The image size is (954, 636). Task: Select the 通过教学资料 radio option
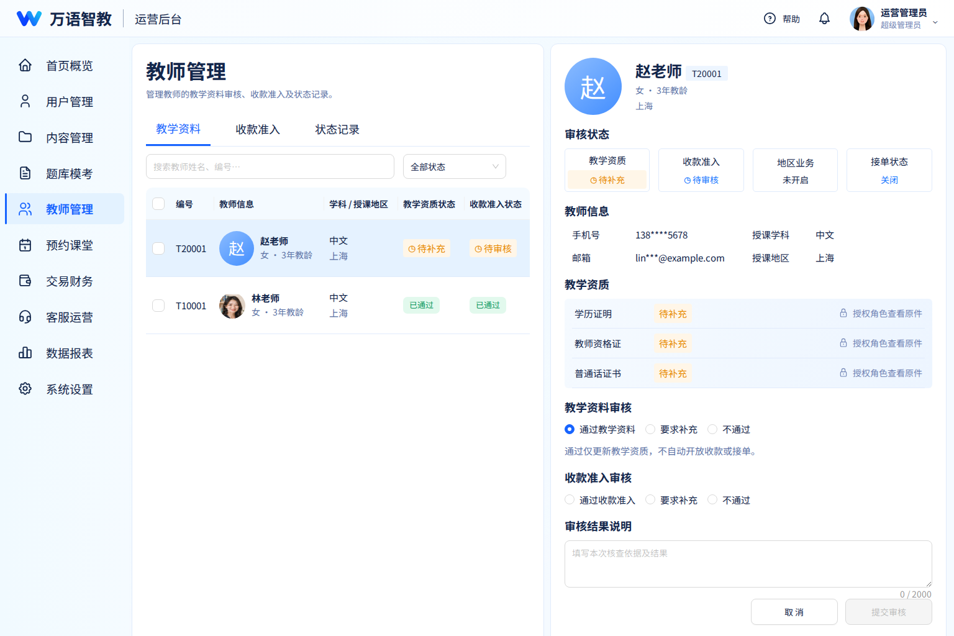pyautogui.click(x=600, y=429)
